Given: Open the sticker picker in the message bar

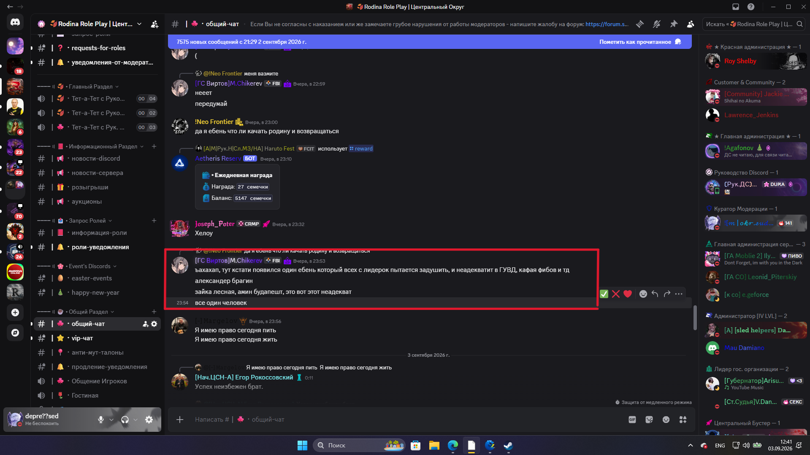Looking at the screenshot, I should click(x=649, y=420).
